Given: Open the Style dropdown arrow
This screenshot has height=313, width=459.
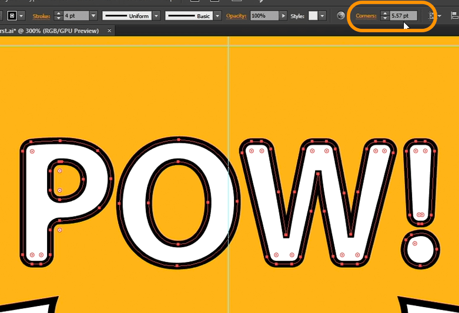Looking at the screenshot, I should pyautogui.click(x=322, y=16).
